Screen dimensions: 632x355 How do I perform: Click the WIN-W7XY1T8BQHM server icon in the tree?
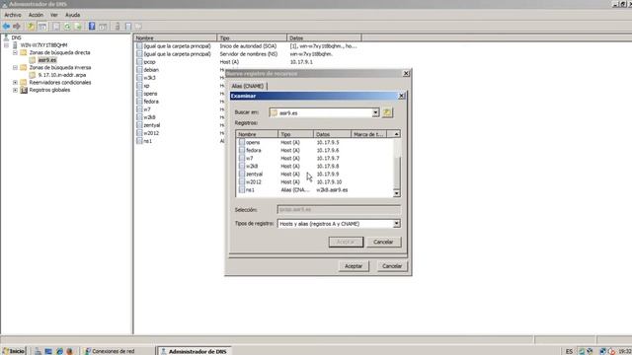click(15, 45)
